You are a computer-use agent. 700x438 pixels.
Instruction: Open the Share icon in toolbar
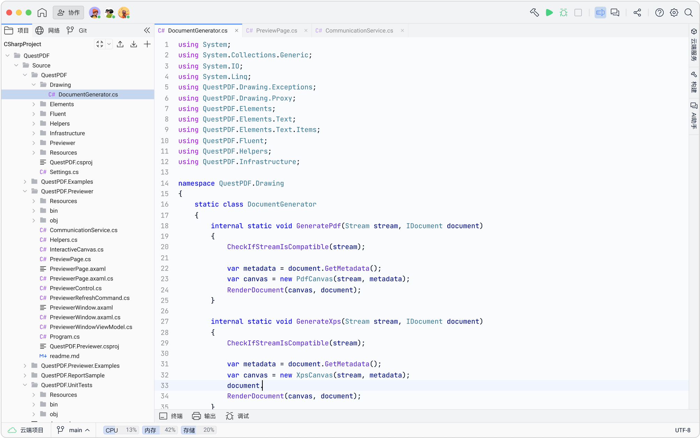click(x=637, y=13)
